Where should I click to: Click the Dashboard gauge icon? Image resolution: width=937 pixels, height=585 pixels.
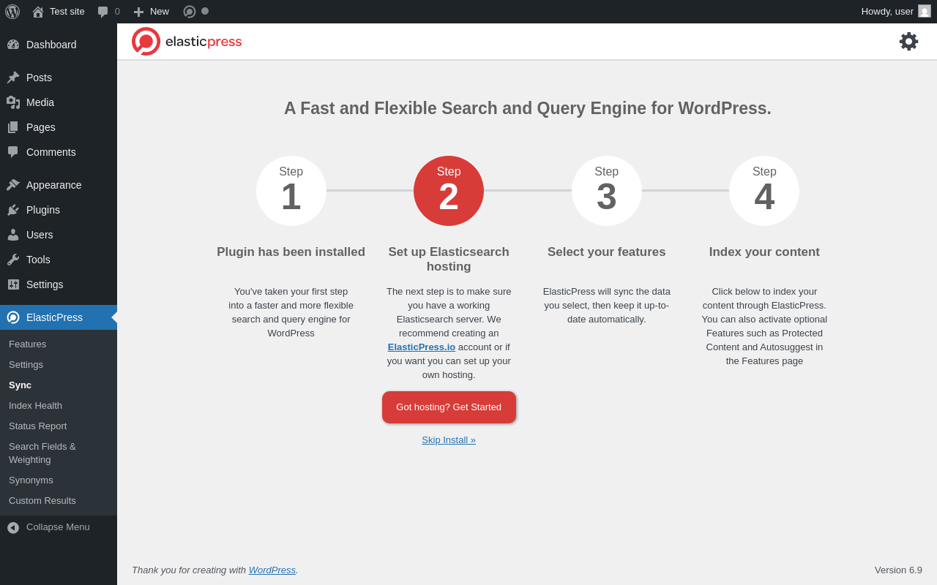[x=13, y=45]
